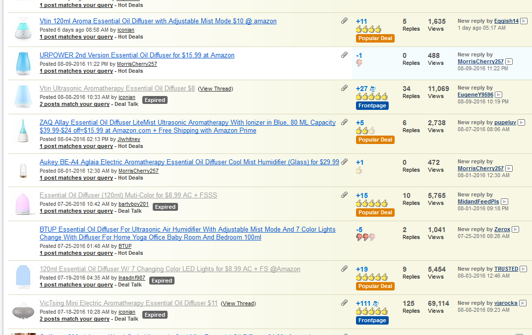Click paperclip icon on Vtin Ultrasonic $8 thread
This screenshot has width=532, height=335.
(344, 88)
